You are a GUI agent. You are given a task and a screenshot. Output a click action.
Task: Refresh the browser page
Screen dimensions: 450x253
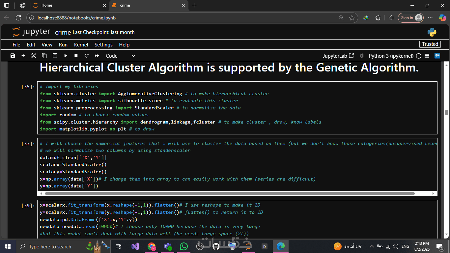(18, 18)
